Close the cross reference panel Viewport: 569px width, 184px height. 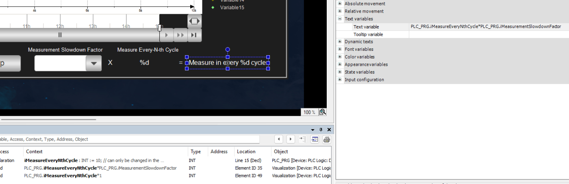coord(329,130)
